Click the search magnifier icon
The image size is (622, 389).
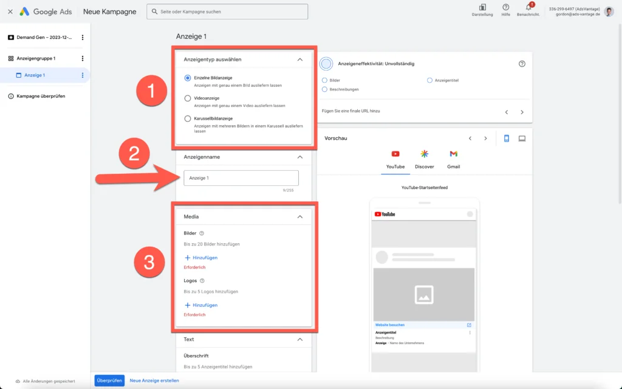coord(155,12)
